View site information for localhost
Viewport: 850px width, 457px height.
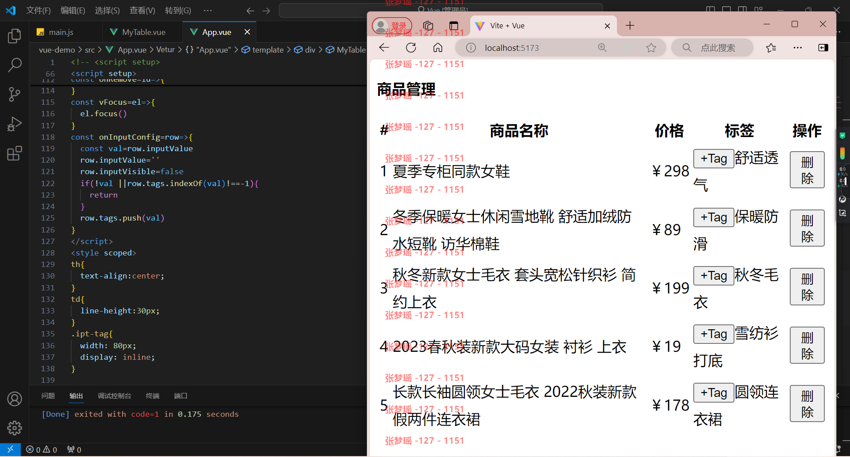pos(471,48)
